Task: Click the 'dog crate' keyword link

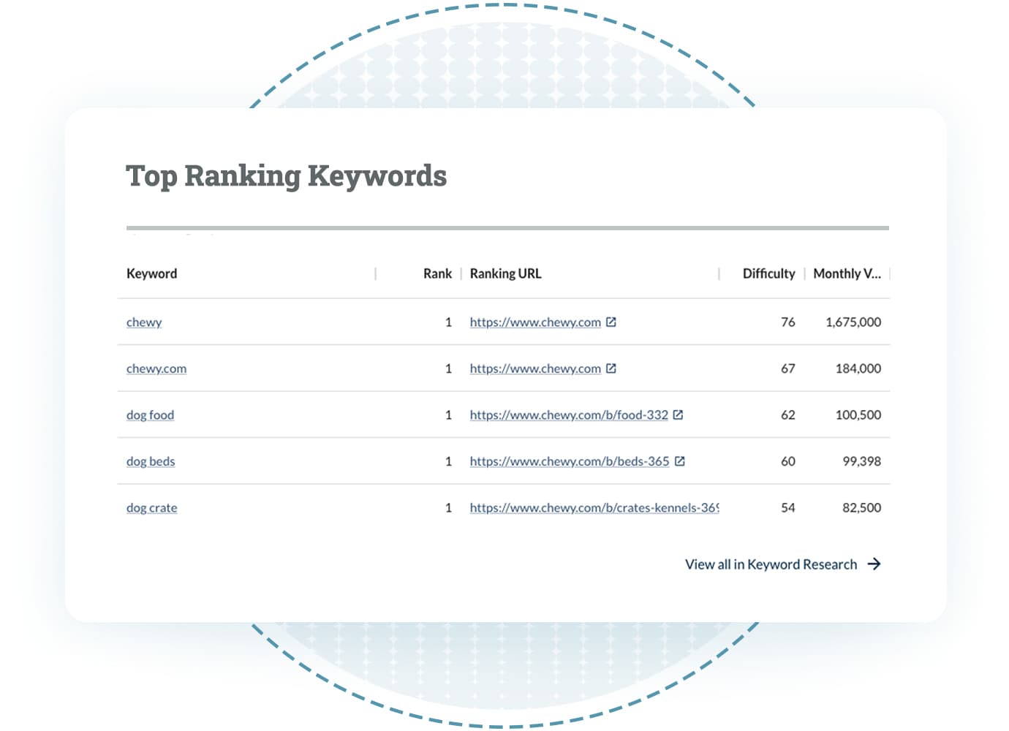Action: pos(151,508)
